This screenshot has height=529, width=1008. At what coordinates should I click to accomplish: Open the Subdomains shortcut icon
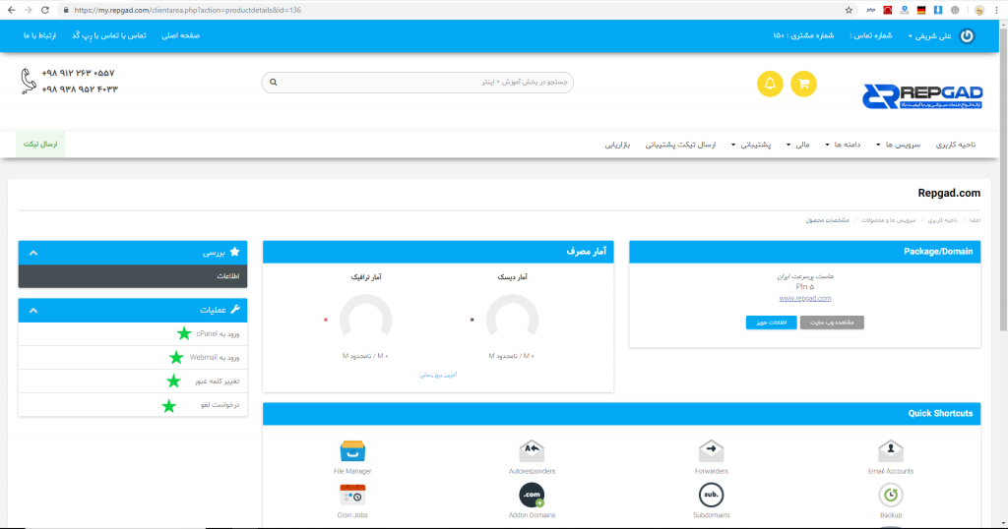[711, 495]
